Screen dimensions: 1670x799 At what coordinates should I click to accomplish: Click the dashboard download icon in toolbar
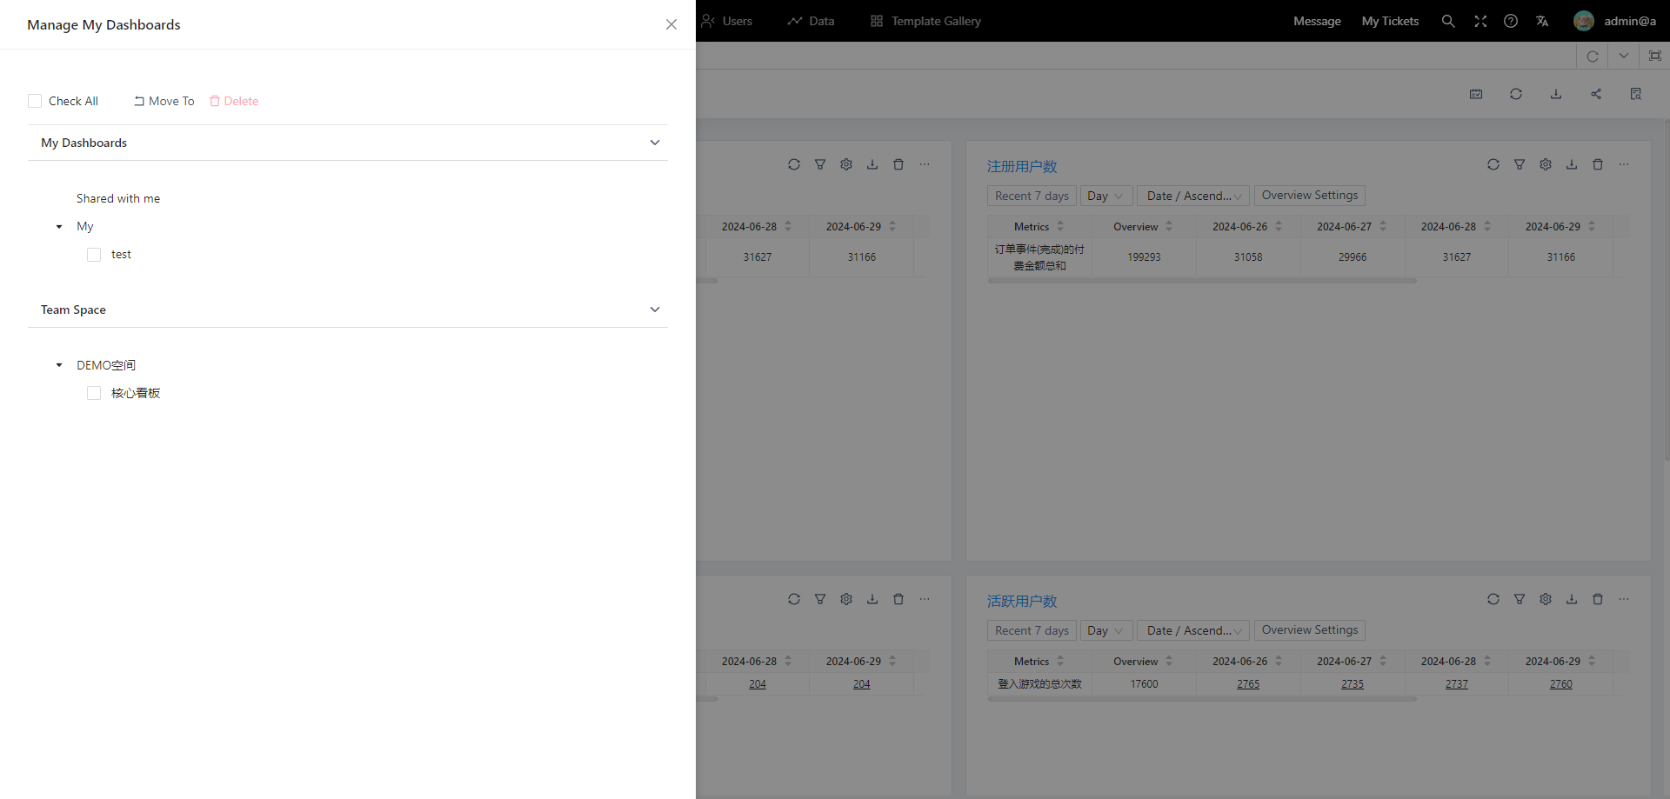point(1556,94)
